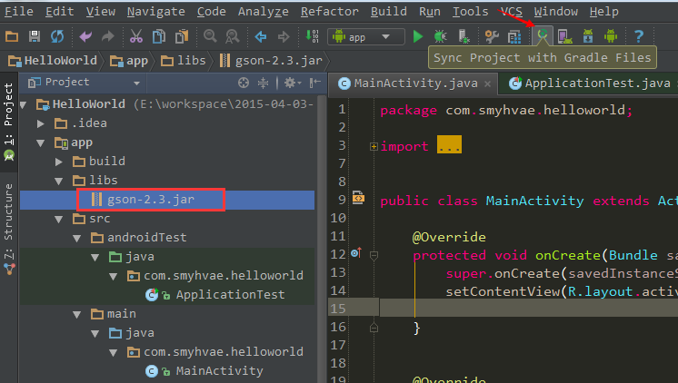Open the app run configuration dropdown
This screenshot has width=678, height=383.
click(x=365, y=36)
